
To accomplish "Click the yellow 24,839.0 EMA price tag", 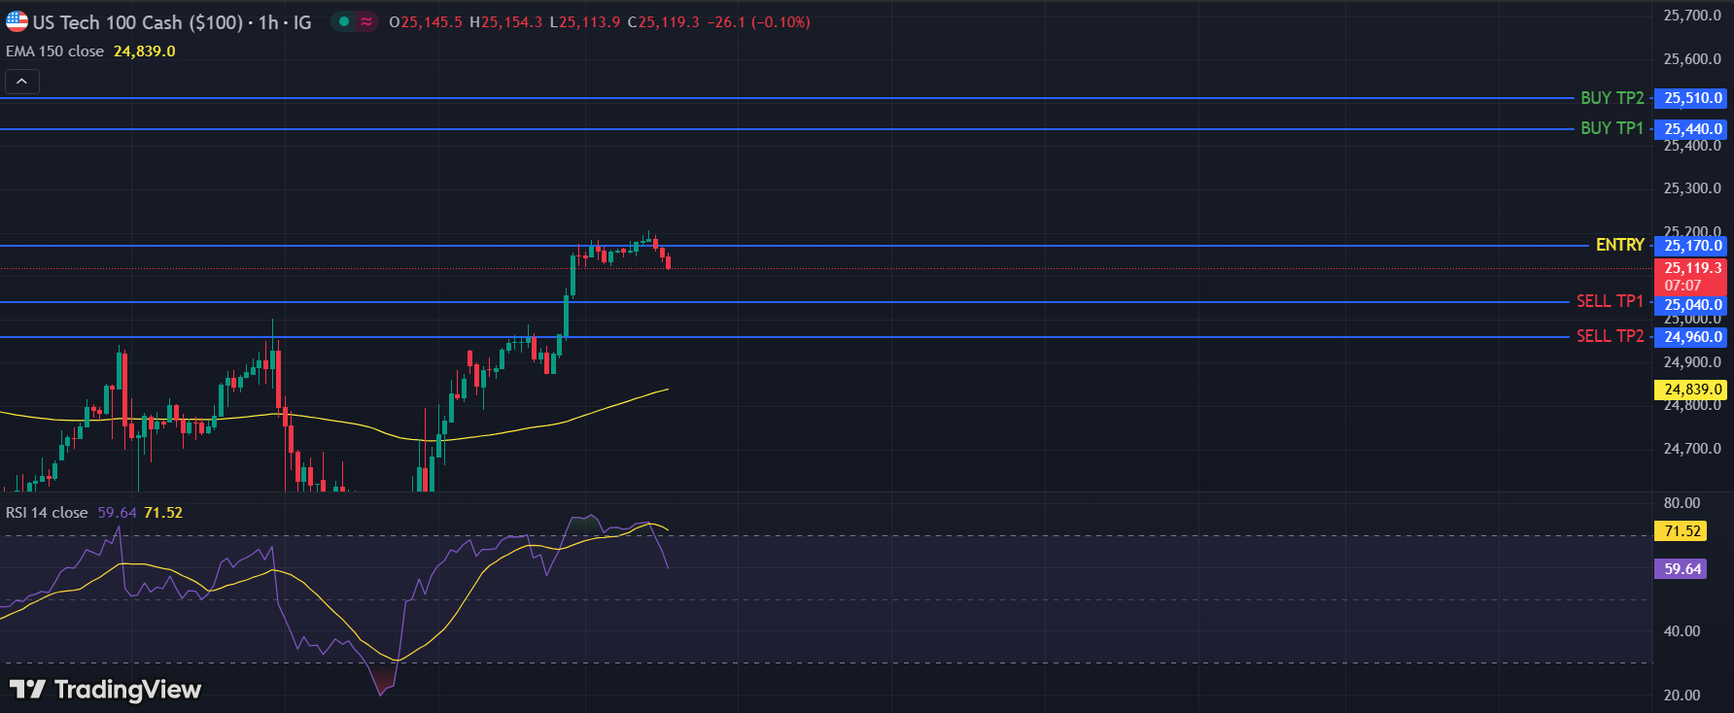I will (x=1691, y=390).
